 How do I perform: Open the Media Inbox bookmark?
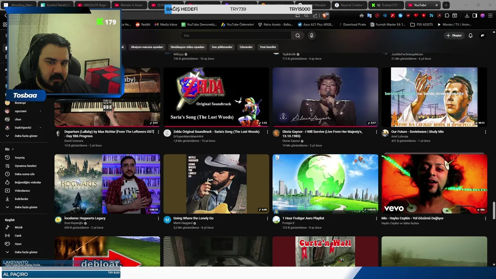click(x=166, y=24)
